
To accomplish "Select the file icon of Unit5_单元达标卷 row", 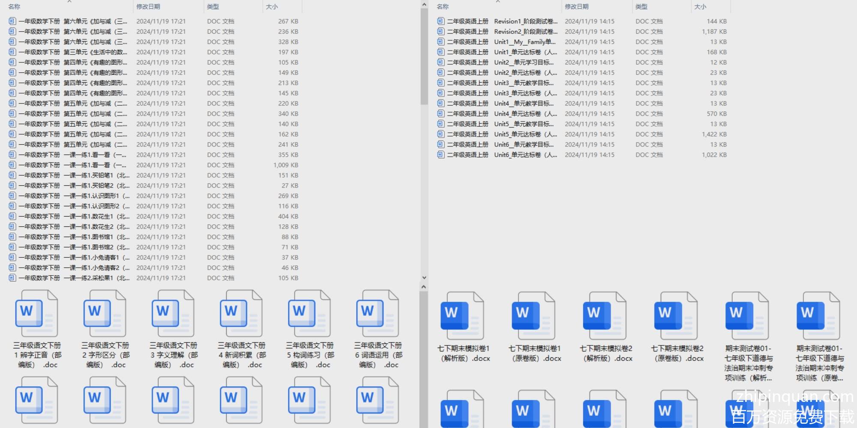I will coord(440,134).
